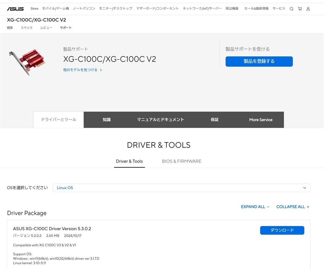Go to the サポート product tab
The width and height of the screenshot is (324, 269).
(x=66, y=28)
